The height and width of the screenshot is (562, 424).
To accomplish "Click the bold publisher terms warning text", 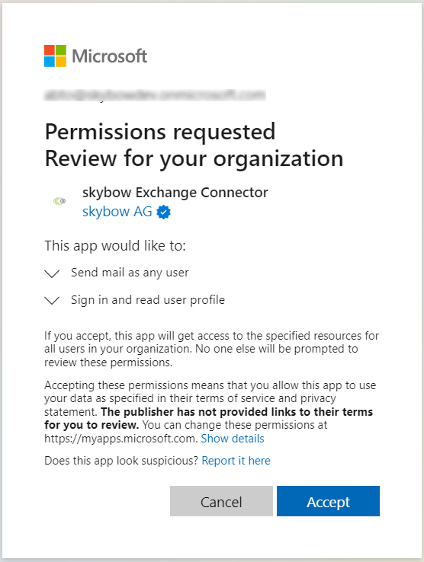I will click(x=209, y=418).
